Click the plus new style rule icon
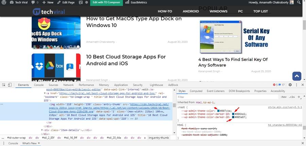This screenshot has width=306, height=146. 299,97
